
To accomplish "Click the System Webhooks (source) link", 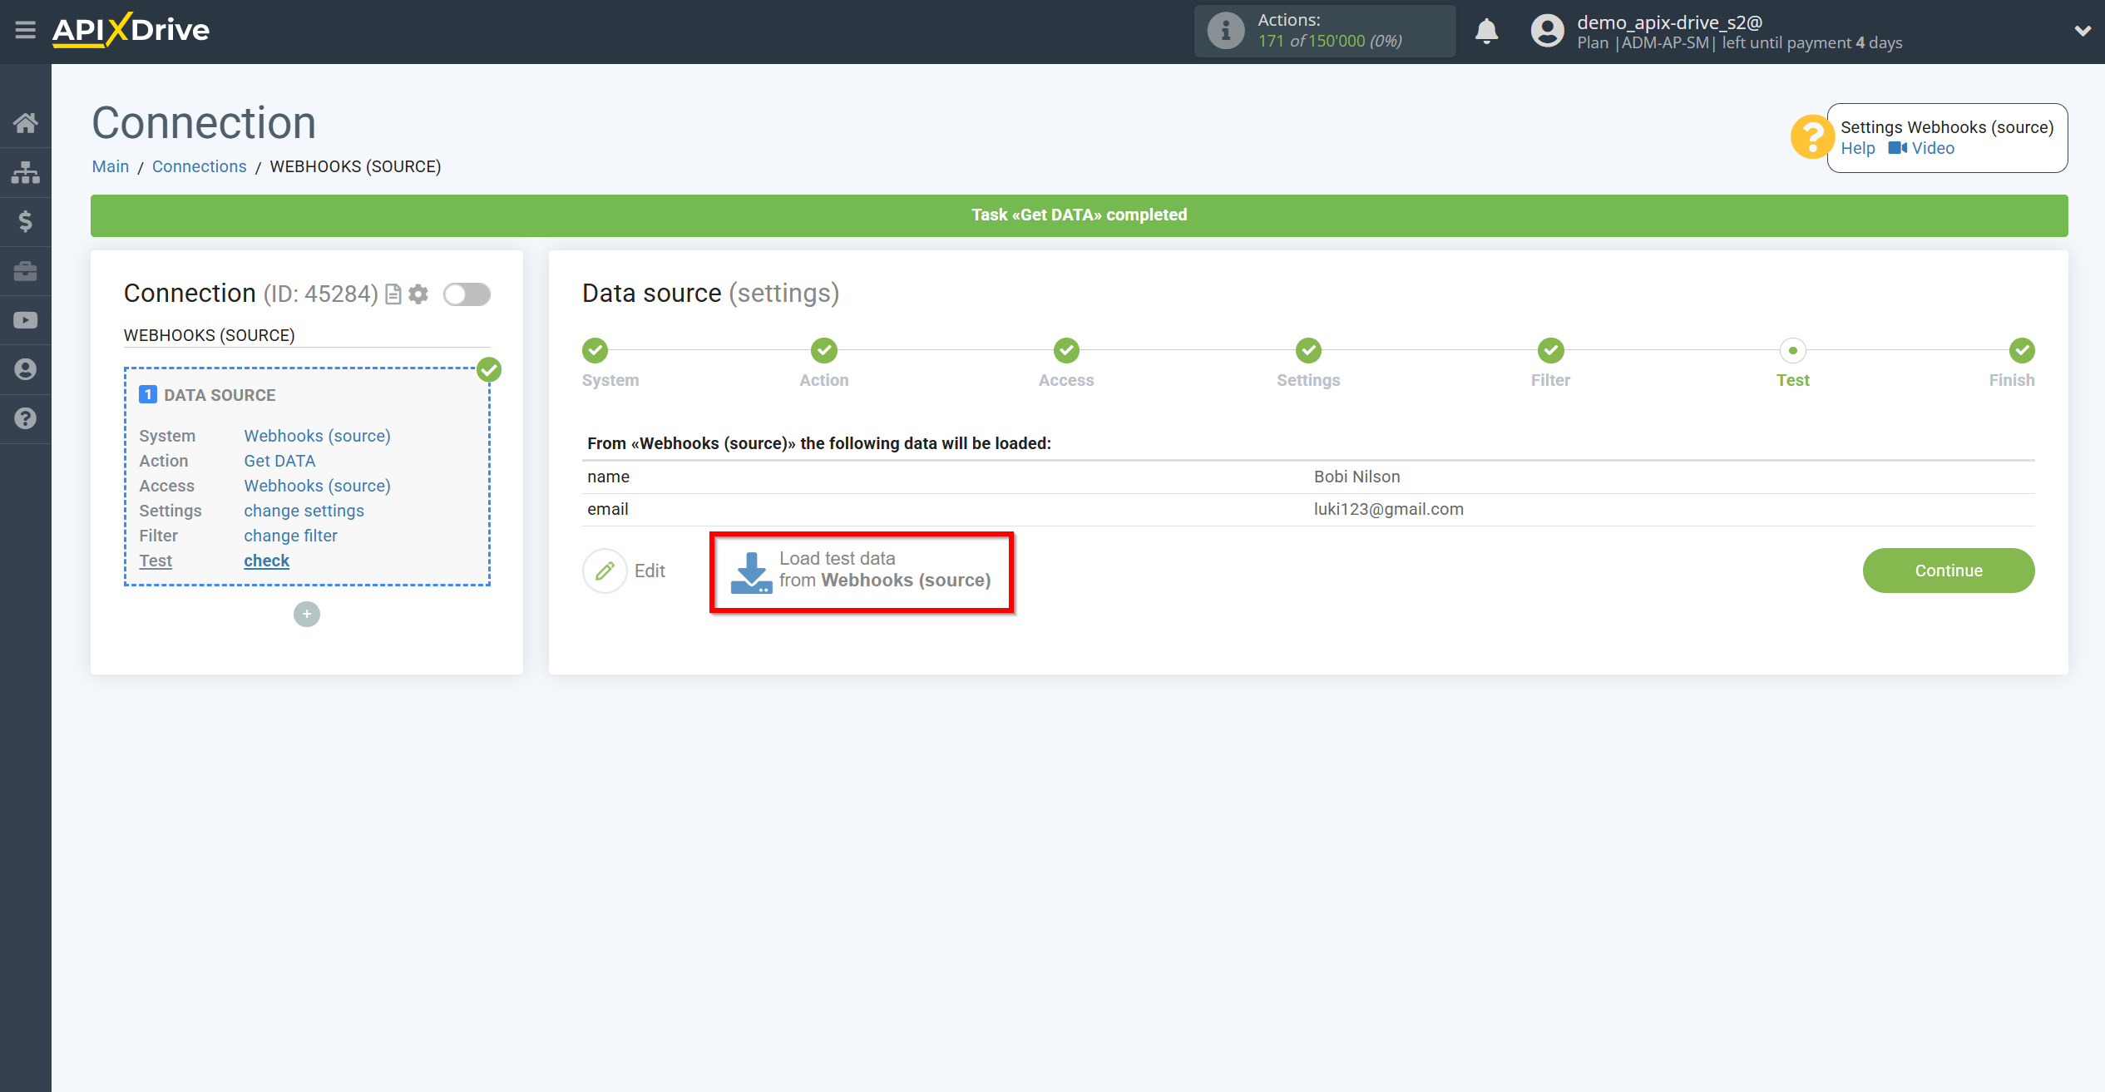I will (317, 436).
